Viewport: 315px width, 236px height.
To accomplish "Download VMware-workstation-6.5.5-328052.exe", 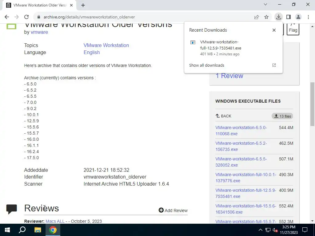I will [x=241, y=162].
